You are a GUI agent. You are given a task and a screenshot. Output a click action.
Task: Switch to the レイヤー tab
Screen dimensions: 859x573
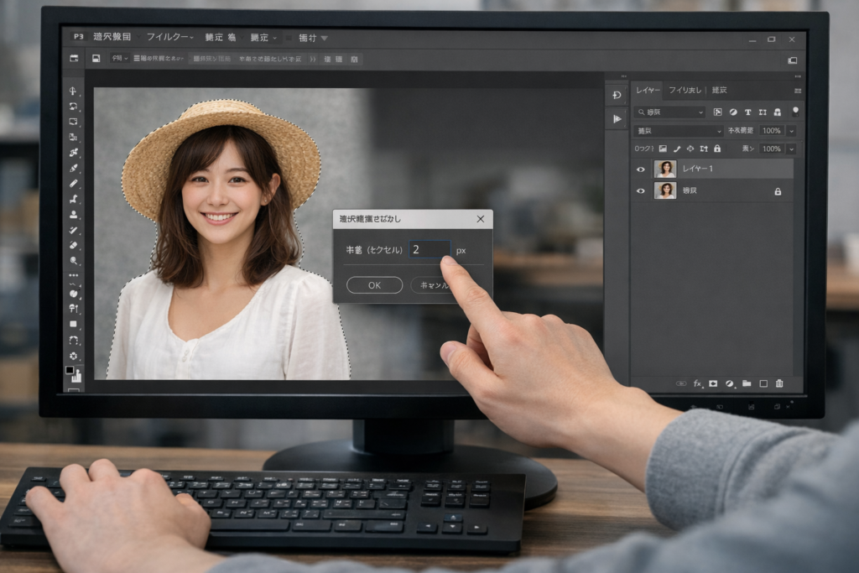tap(648, 90)
